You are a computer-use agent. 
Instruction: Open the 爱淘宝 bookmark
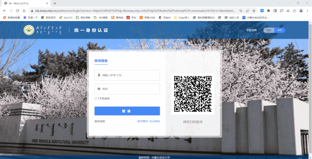tap(117, 18)
